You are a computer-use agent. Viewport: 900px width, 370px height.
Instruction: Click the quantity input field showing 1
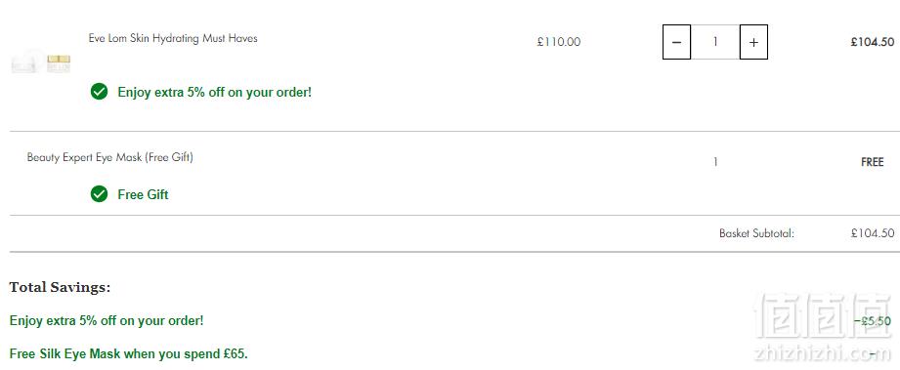coord(715,42)
